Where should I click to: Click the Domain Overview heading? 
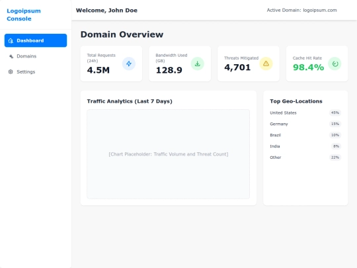(122, 34)
